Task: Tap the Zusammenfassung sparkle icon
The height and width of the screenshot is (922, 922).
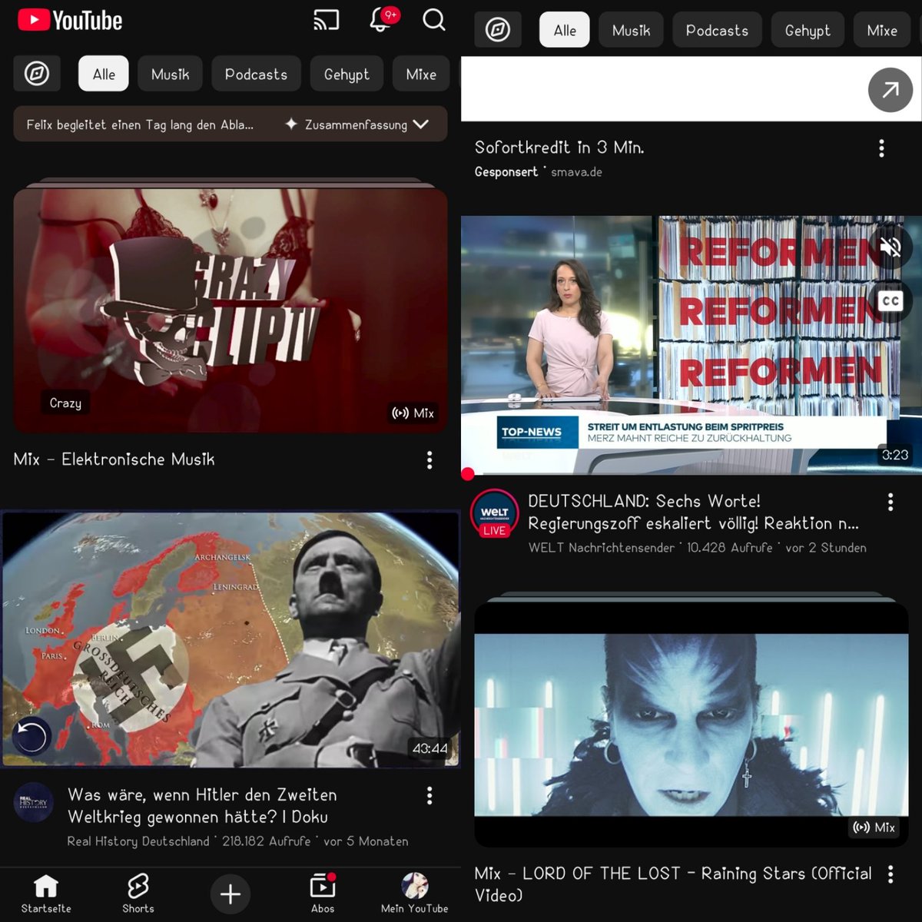Action: (291, 124)
